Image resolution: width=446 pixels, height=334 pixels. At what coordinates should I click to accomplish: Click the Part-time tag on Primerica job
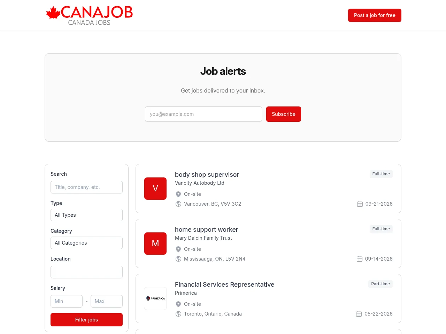(380, 284)
